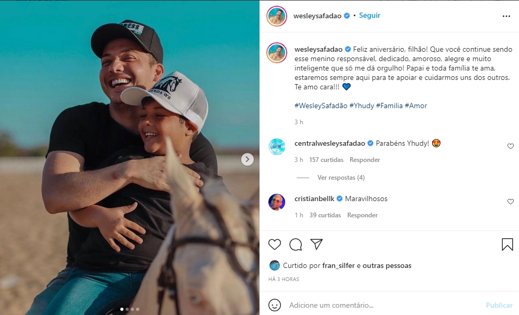Open centralwesleysafadao's profile avatar
The height and width of the screenshot is (315, 519).
pyautogui.click(x=277, y=147)
